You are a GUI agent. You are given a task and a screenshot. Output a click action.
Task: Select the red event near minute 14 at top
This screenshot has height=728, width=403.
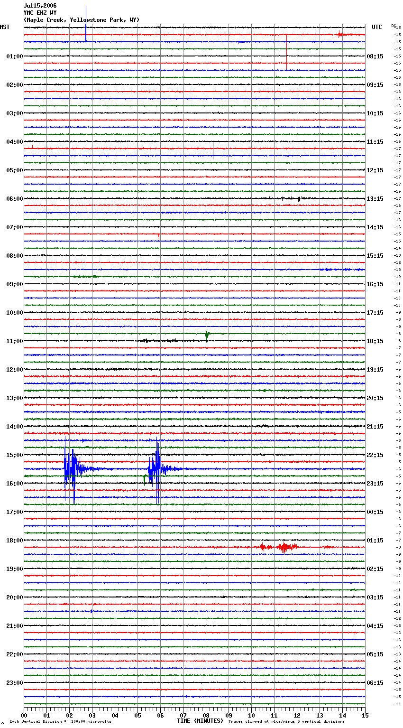pyautogui.click(x=340, y=34)
